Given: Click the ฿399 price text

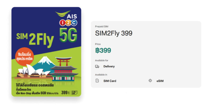Looking at the screenshot, I should (103, 50).
